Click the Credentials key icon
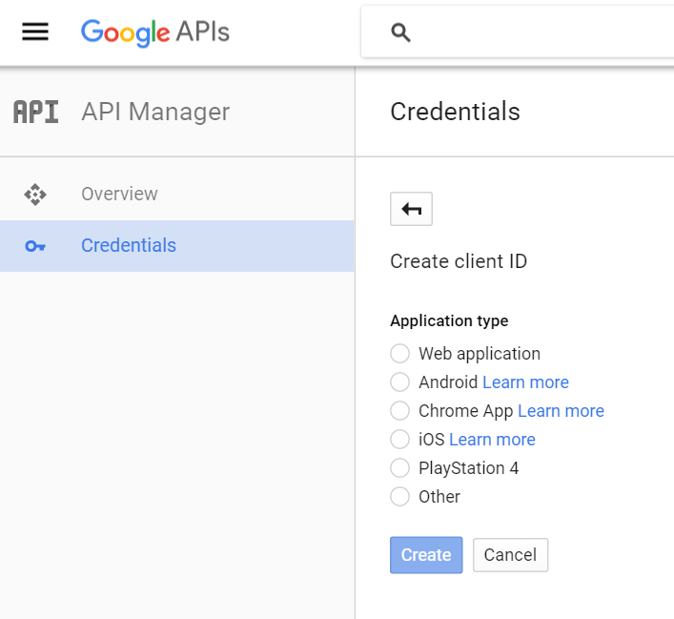This screenshot has width=674, height=619. (x=35, y=246)
